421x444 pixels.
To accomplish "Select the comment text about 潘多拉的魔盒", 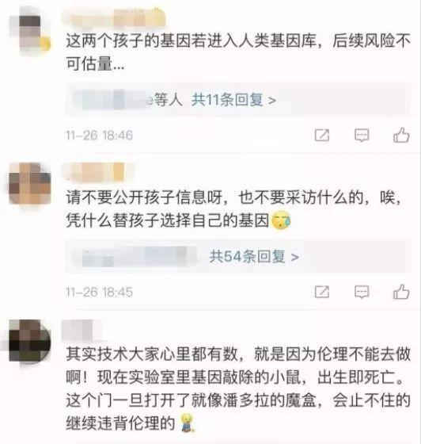I will point(238,388).
